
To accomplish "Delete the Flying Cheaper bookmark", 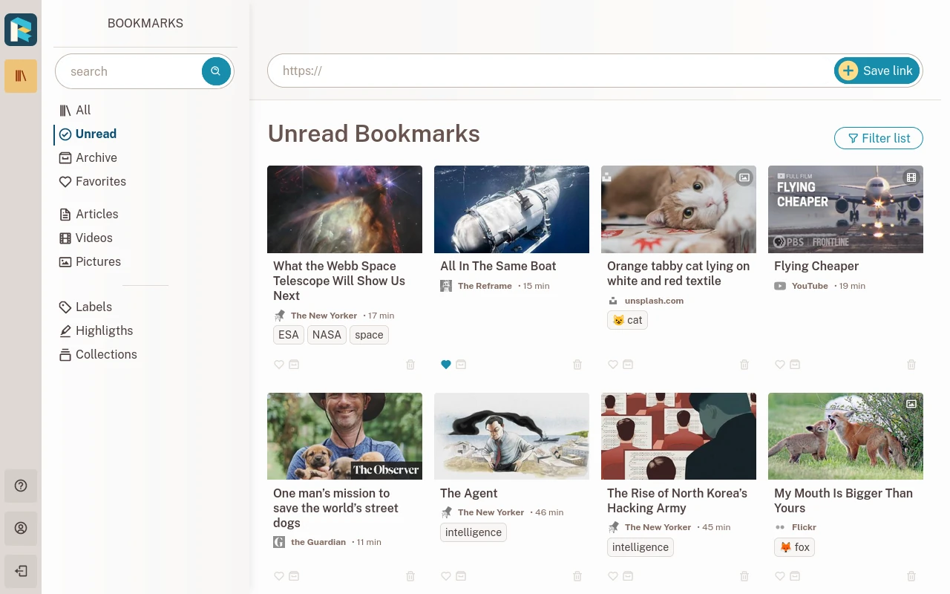I will pyautogui.click(x=911, y=365).
